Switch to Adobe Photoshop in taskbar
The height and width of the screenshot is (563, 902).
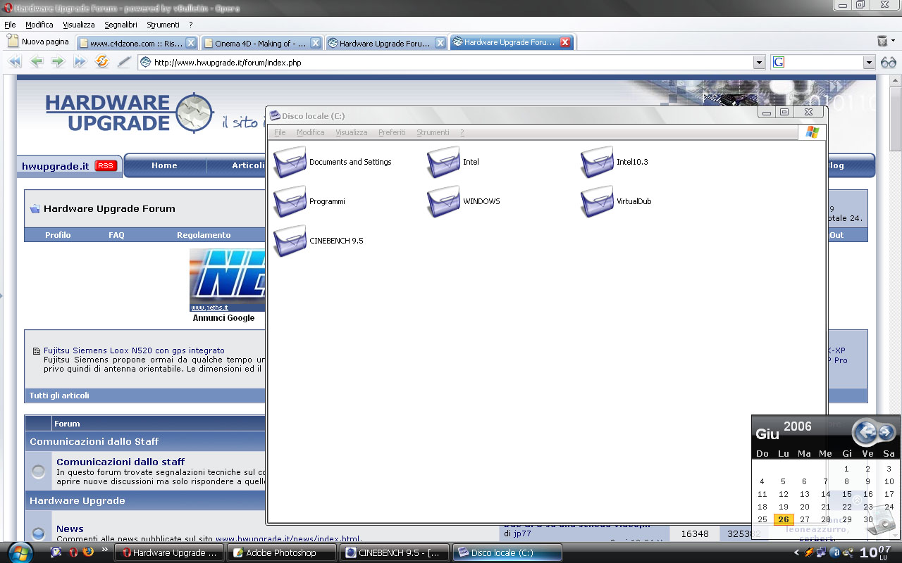pos(281,552)
